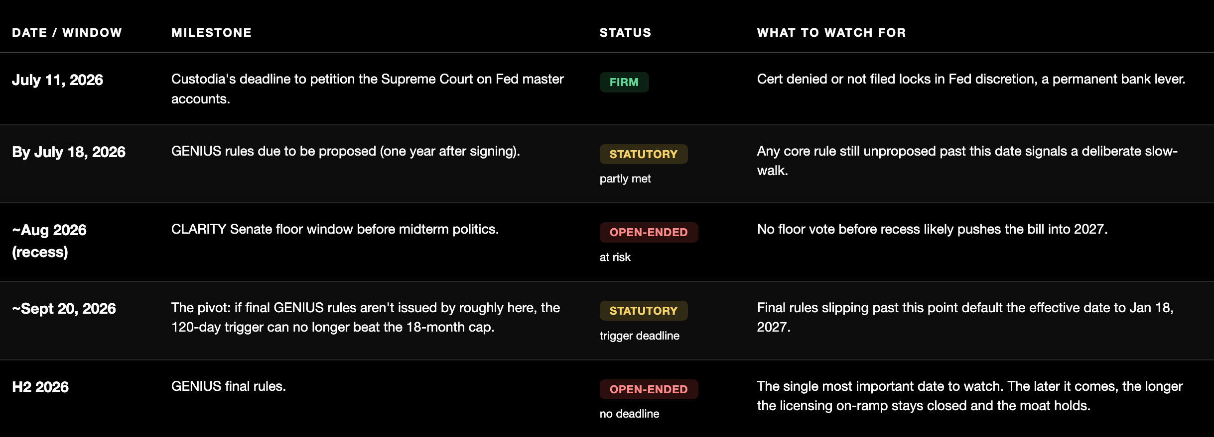Click the GENIUS rules due to be proposed text
The width and height of the screenshot is (1214, 437).
(346, 151)
